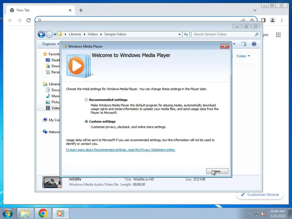Select the Recommended settings radio button
The width and height of the screenshot is (292, 219).
(86, 100)
